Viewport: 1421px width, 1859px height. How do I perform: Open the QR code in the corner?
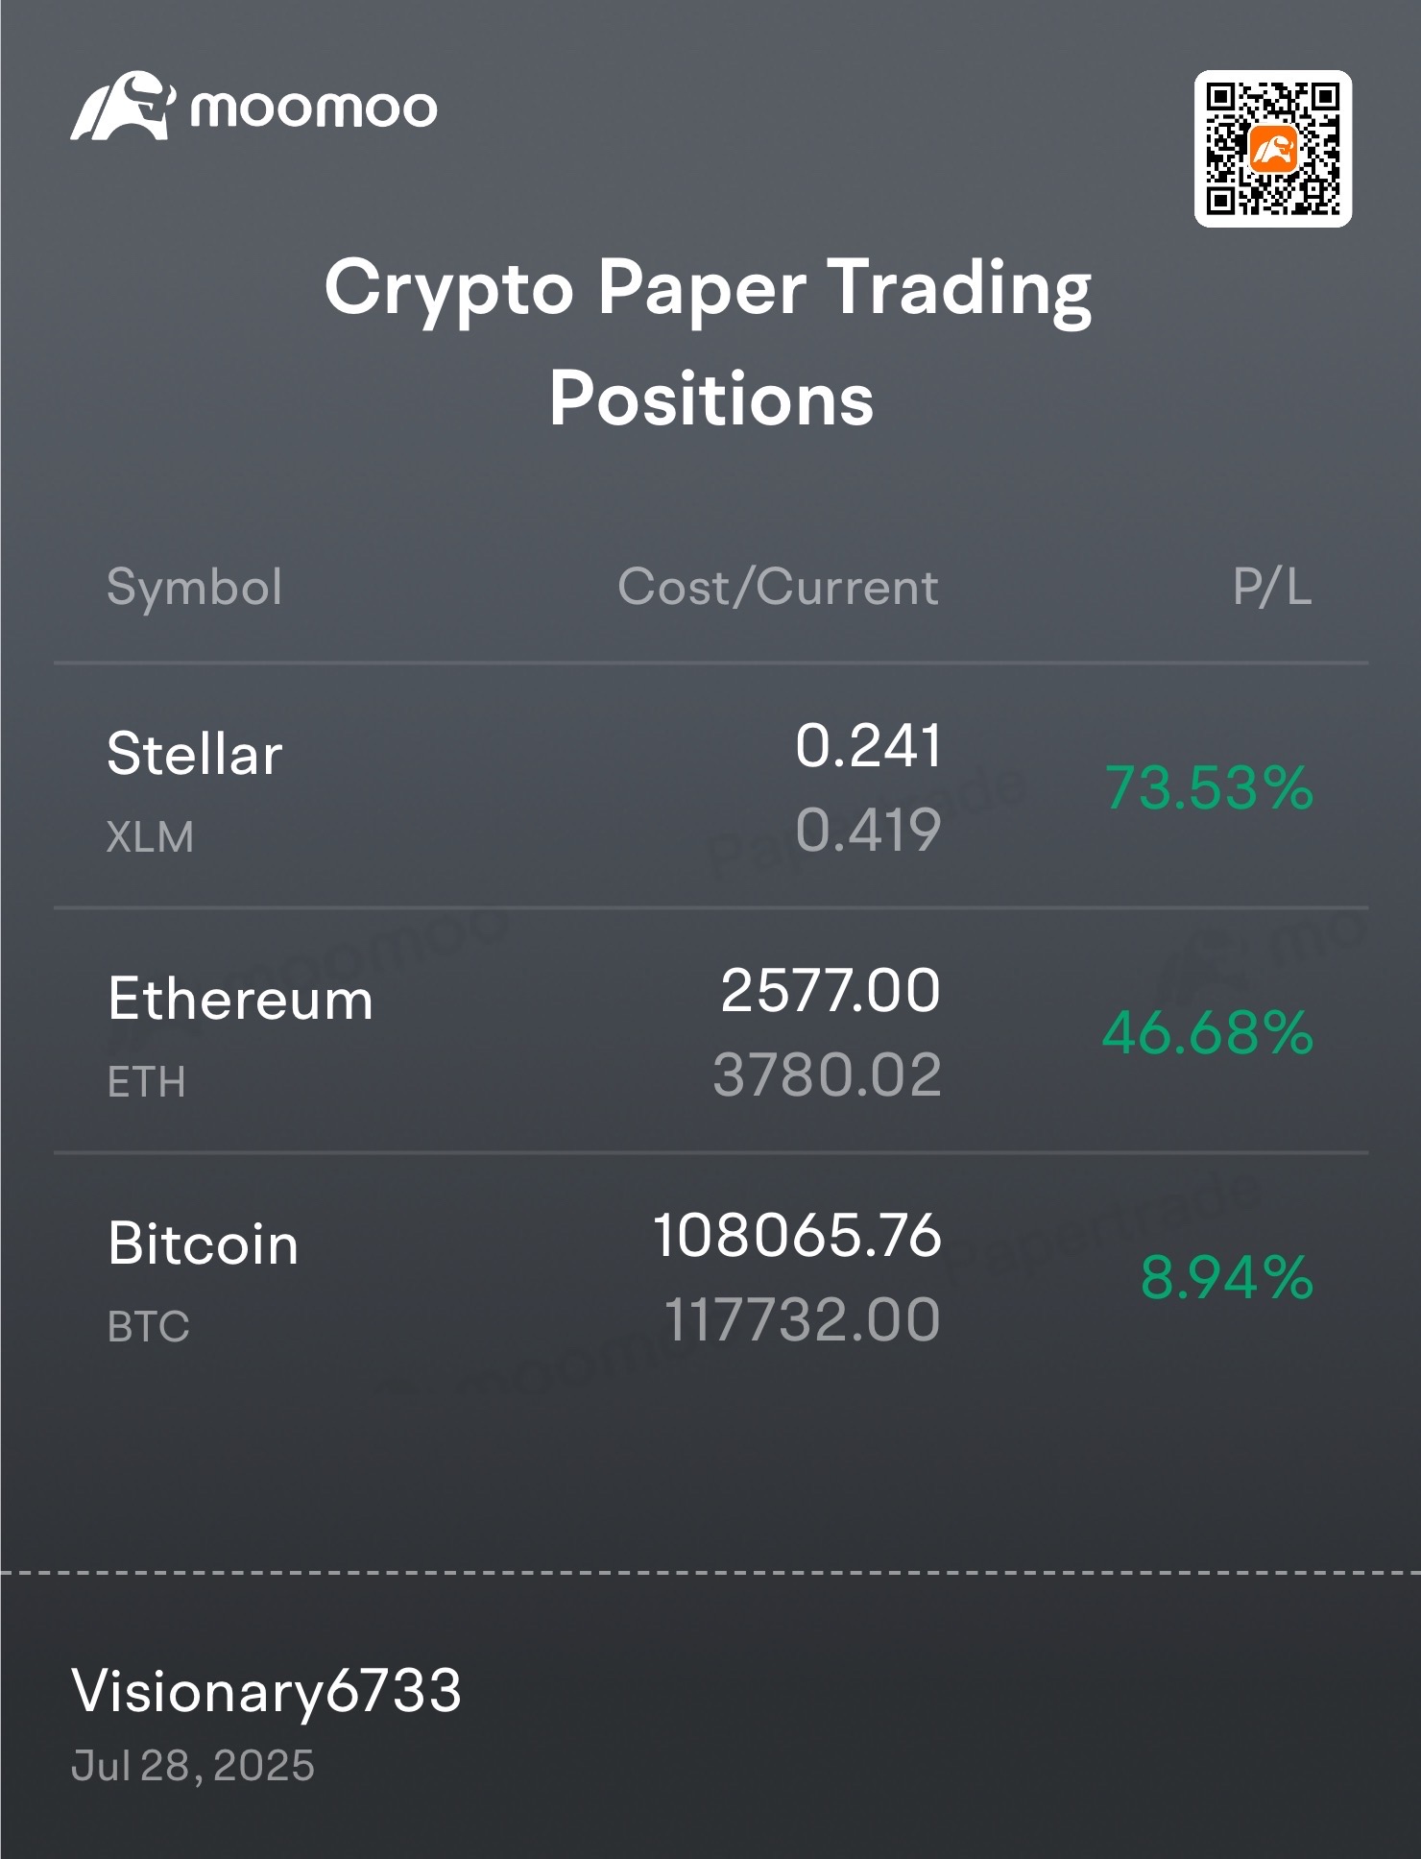coord(1272,149)
